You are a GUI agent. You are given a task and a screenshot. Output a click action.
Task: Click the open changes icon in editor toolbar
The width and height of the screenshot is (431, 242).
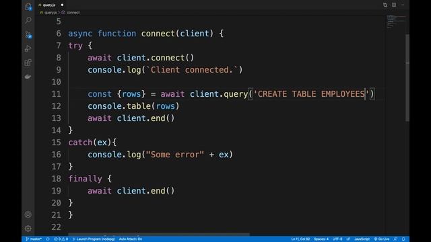tap(385, 5)
